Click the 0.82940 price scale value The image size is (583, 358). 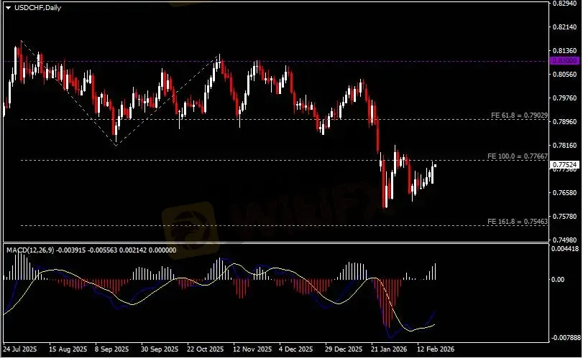pyautogui.click(x=564, y=4)
